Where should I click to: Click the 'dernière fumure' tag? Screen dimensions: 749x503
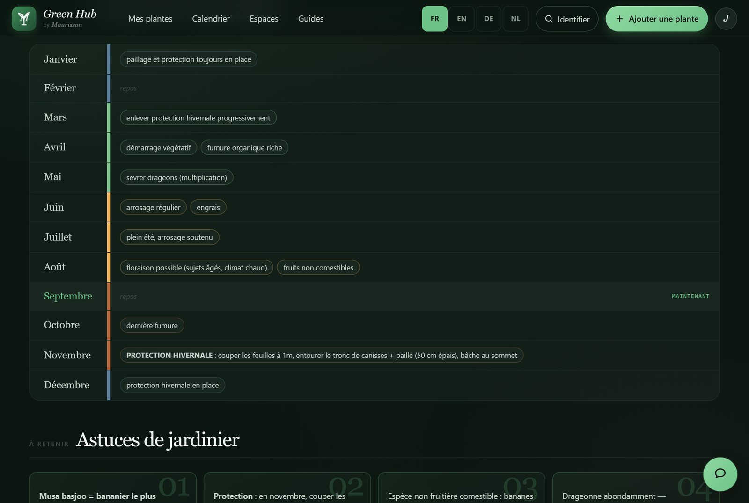[x=152, y=326]
